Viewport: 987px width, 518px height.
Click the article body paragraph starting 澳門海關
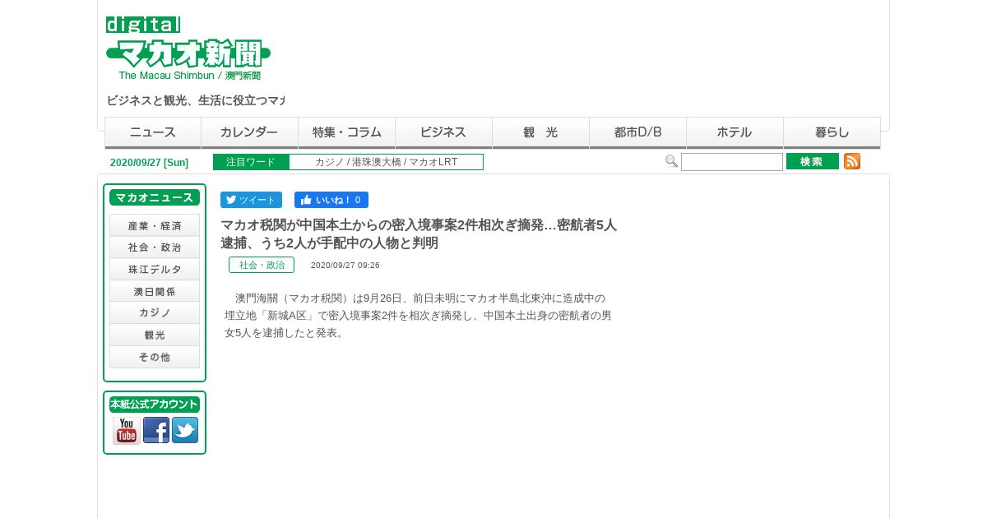418,315
